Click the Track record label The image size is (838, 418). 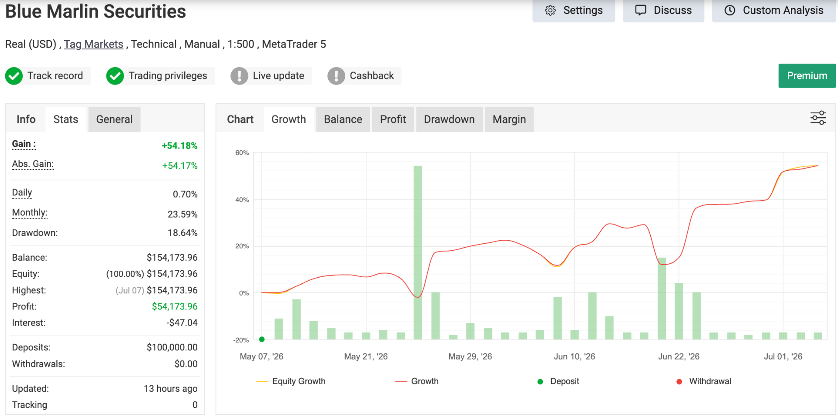(x=55, y=76)
